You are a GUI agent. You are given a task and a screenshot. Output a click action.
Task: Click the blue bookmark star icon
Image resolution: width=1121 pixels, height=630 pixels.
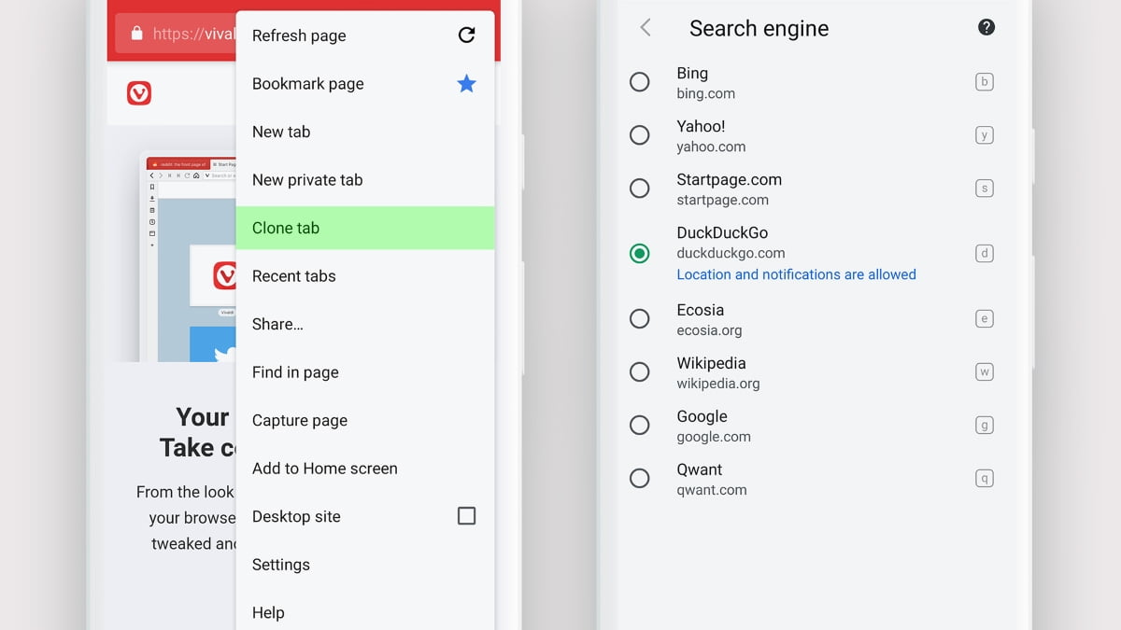(x=466, y=83)
